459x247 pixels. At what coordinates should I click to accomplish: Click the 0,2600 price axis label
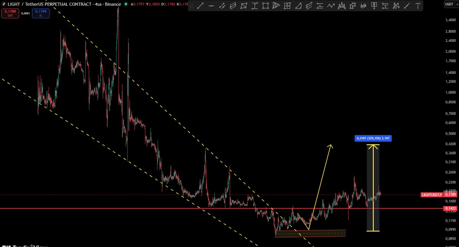(x=450, y=172)
